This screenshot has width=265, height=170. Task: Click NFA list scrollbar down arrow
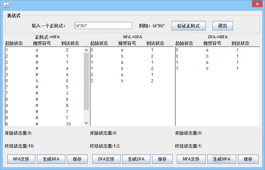pos(87,123)
